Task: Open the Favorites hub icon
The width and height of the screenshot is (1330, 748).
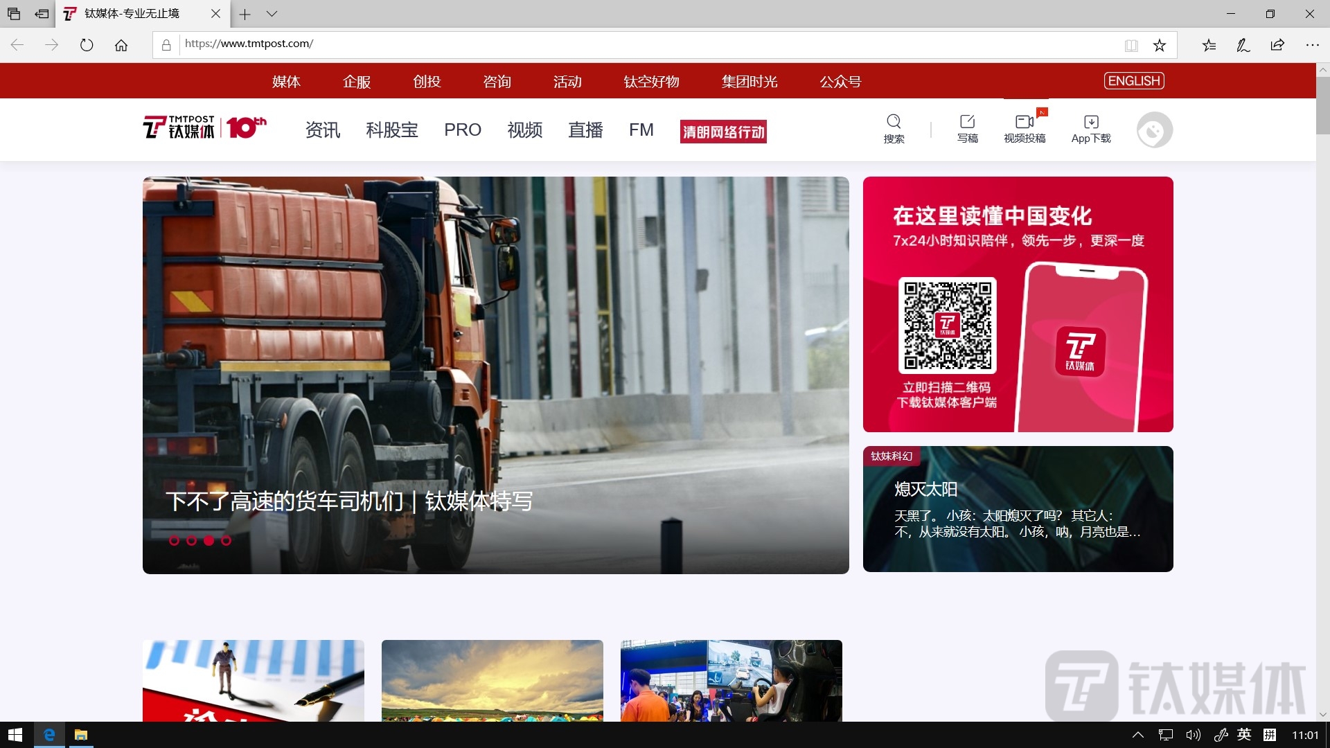Action: (1209, 45)
